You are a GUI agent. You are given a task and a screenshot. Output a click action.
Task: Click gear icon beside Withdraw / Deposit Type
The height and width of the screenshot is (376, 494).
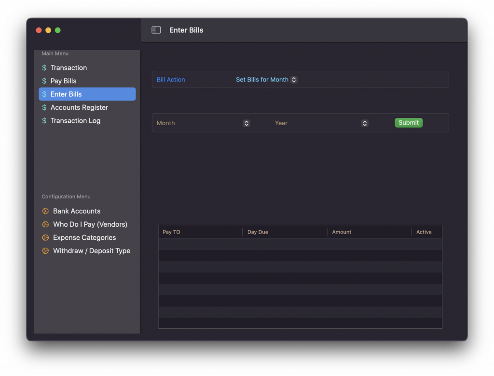pyautogui.click(x=45, y=251)
